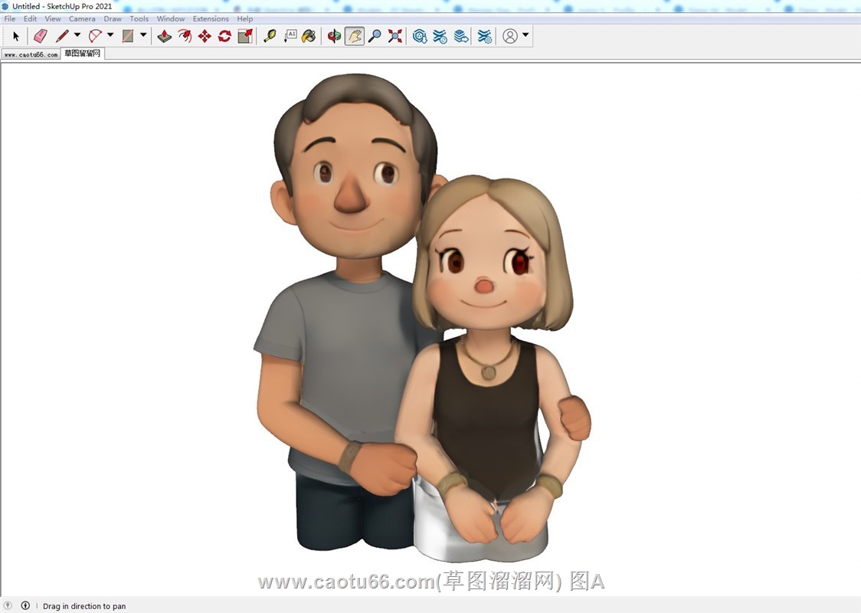The height and width of the screenshot is (613, 861).
Task: Select the Rotate tool
Action: 224,36
